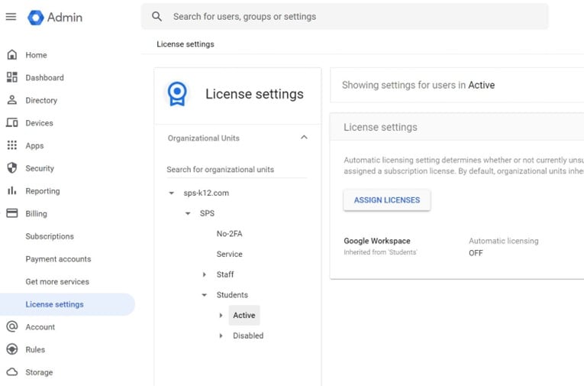The width and height of the screenshot is (584, 386).
Task: Open the hamburger main menu
Action: tap(11, 16)
